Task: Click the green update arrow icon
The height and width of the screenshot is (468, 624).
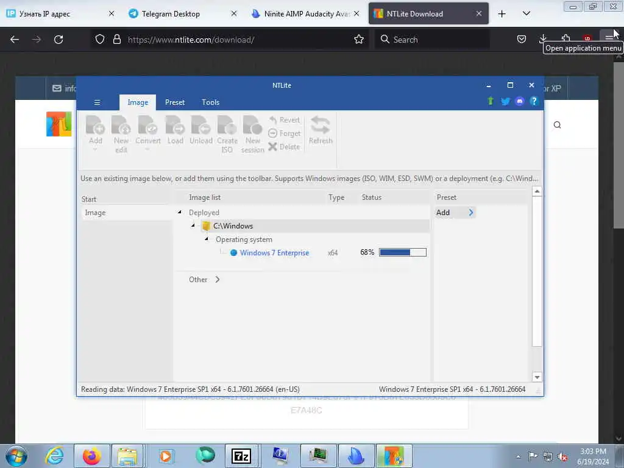Action: 491,101
